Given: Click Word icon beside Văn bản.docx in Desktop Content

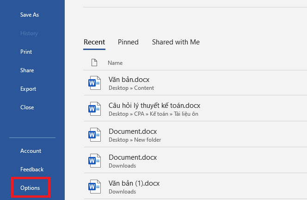Looking at the screenshot, I should (94, 83).
